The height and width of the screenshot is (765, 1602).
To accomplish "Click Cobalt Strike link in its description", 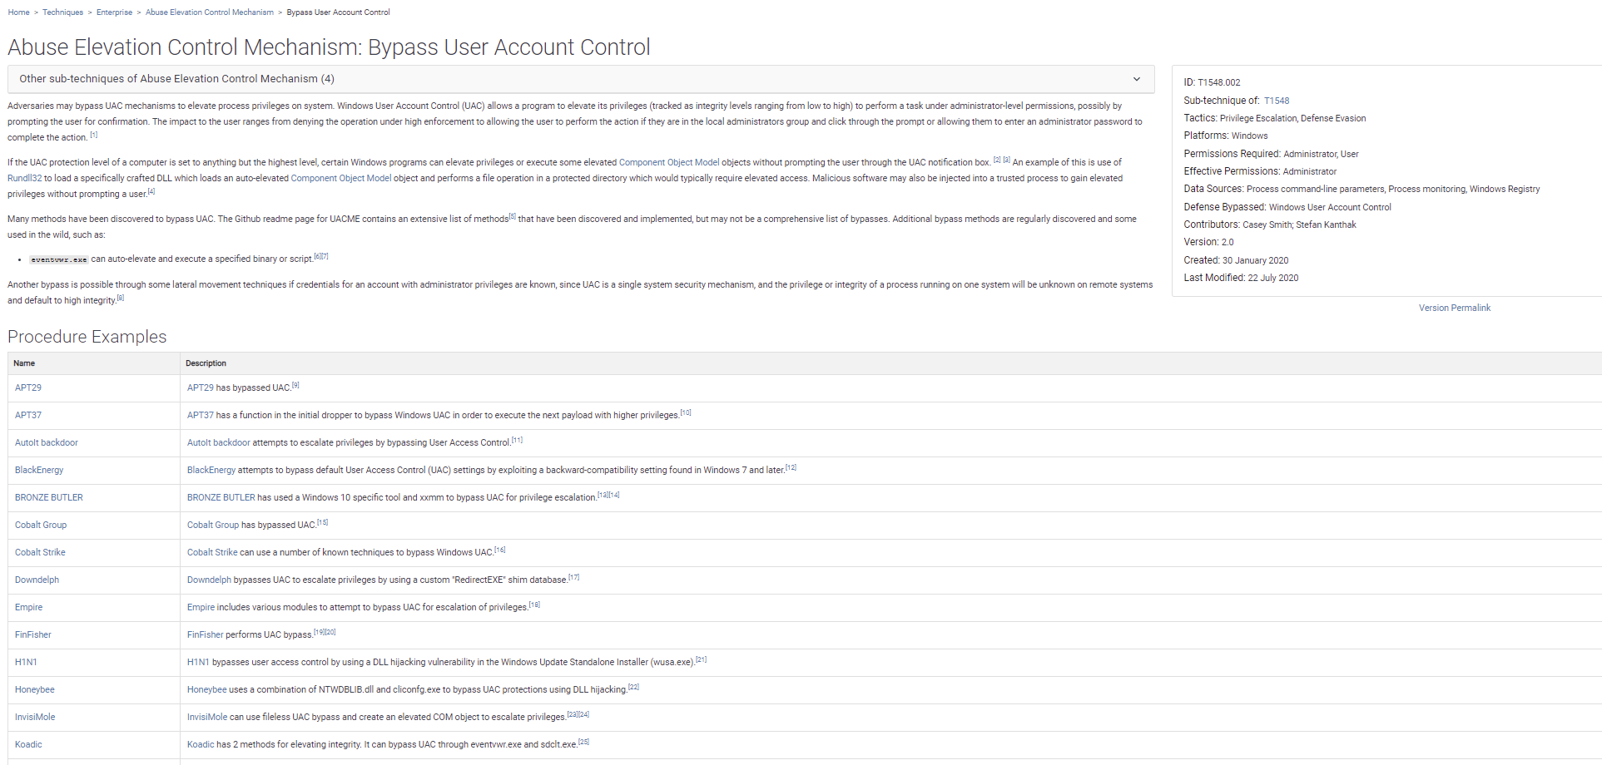I will point(212,552).
